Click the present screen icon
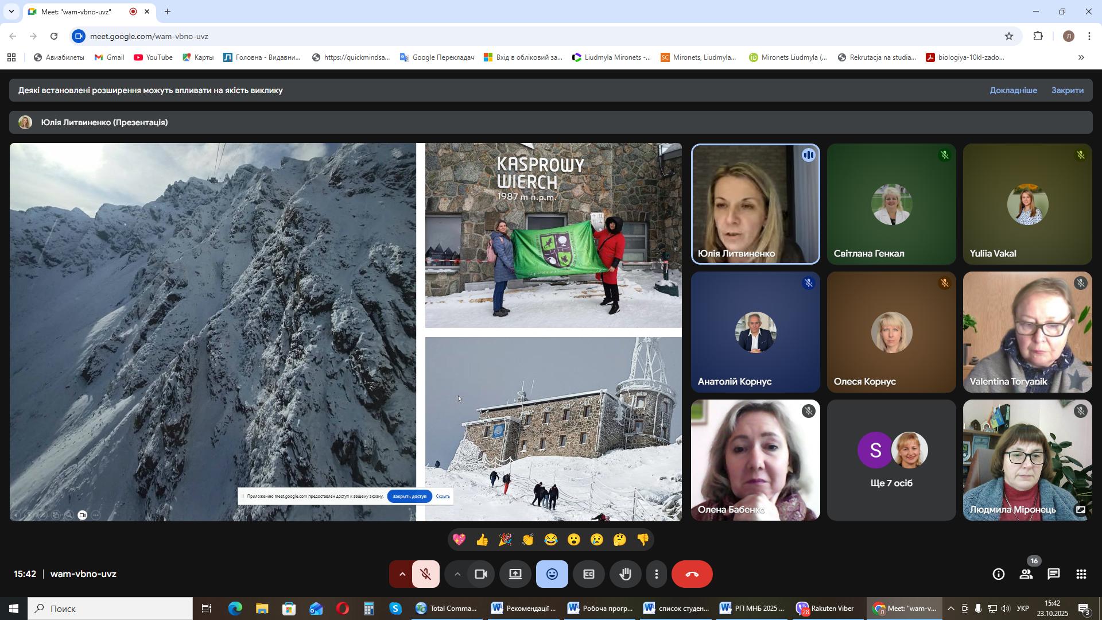The height and width of the screenshot is (620, 1102). [x=515, y=575]
